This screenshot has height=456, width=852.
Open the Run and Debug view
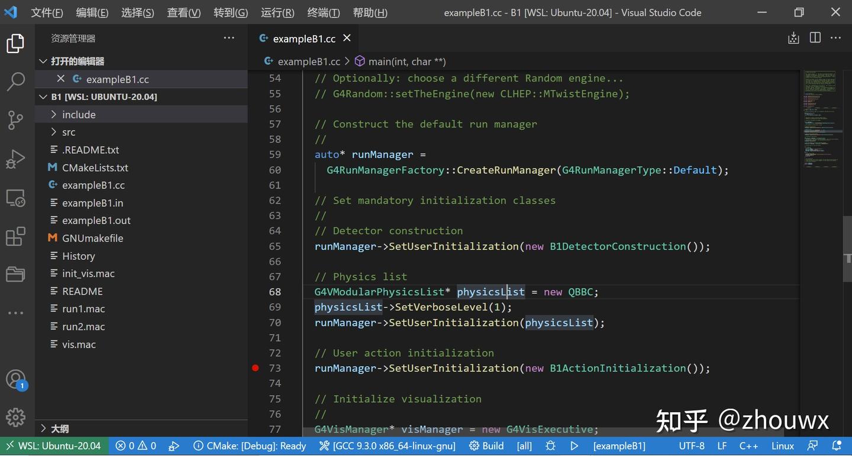point(15,159)
